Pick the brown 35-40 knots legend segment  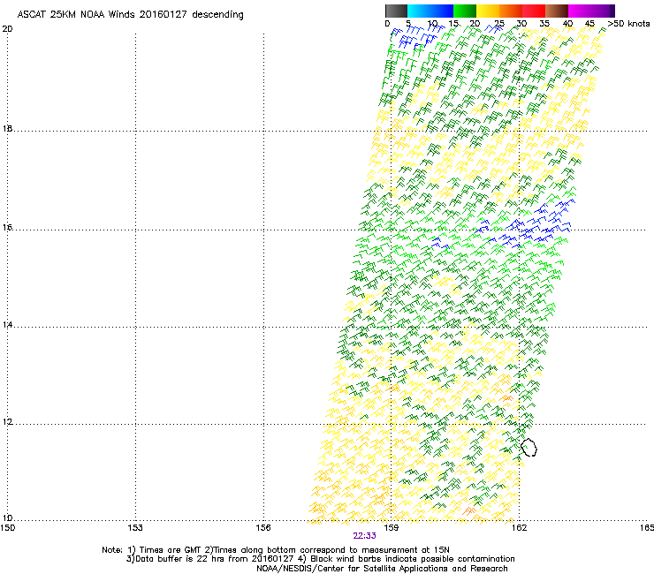point(557,11)
